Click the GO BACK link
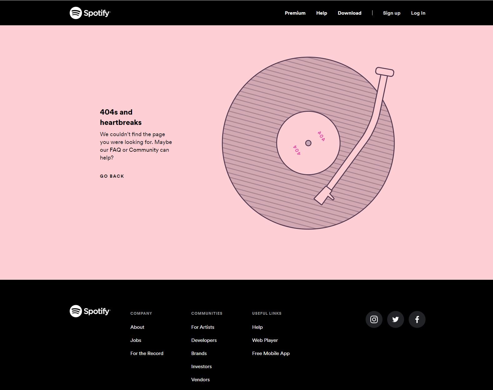This screenshot has height=390, width=493. click(112, 176)
